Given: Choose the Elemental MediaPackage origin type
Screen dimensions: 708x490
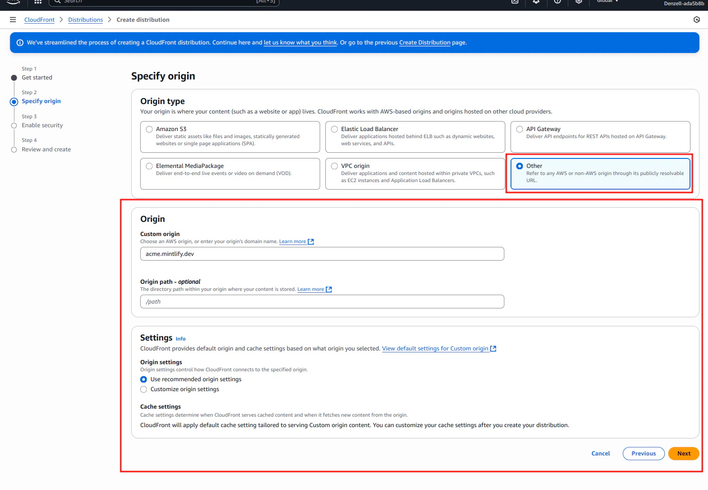Looking at the screenshot, I should [149, 166].
